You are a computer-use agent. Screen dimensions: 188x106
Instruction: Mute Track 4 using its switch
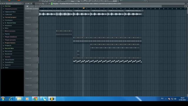click(x=37, y=36)
